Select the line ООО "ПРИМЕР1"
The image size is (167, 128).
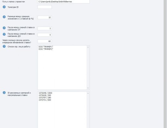(46, 47)
